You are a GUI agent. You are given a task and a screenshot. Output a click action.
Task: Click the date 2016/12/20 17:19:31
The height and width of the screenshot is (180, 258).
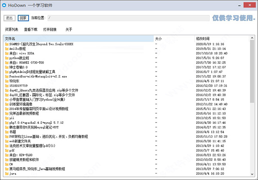pos(212,86)
